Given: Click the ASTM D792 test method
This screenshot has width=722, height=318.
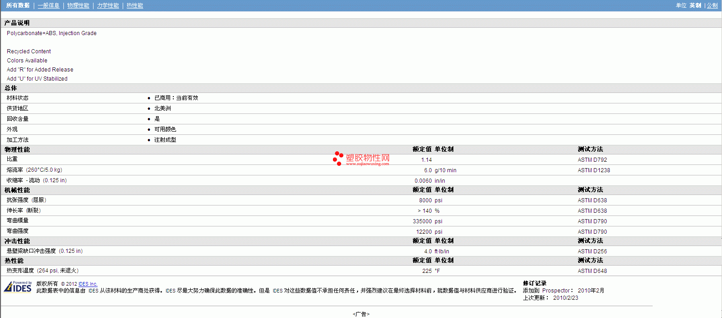Looking at the screenshot, I should tap(592, 160).
